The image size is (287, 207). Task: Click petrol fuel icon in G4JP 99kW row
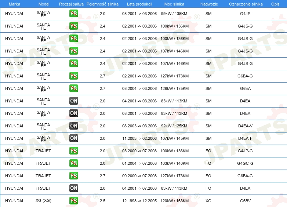click(73, 13)
